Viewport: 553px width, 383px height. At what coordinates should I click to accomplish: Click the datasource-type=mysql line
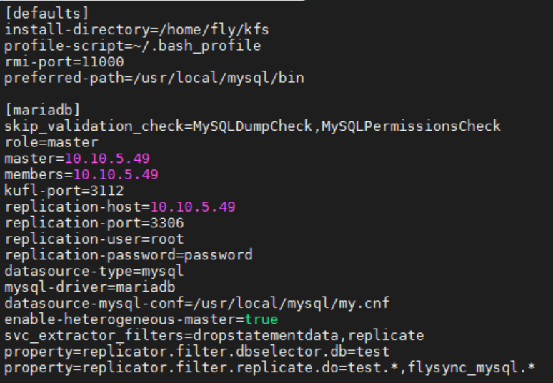click(94, 271)
